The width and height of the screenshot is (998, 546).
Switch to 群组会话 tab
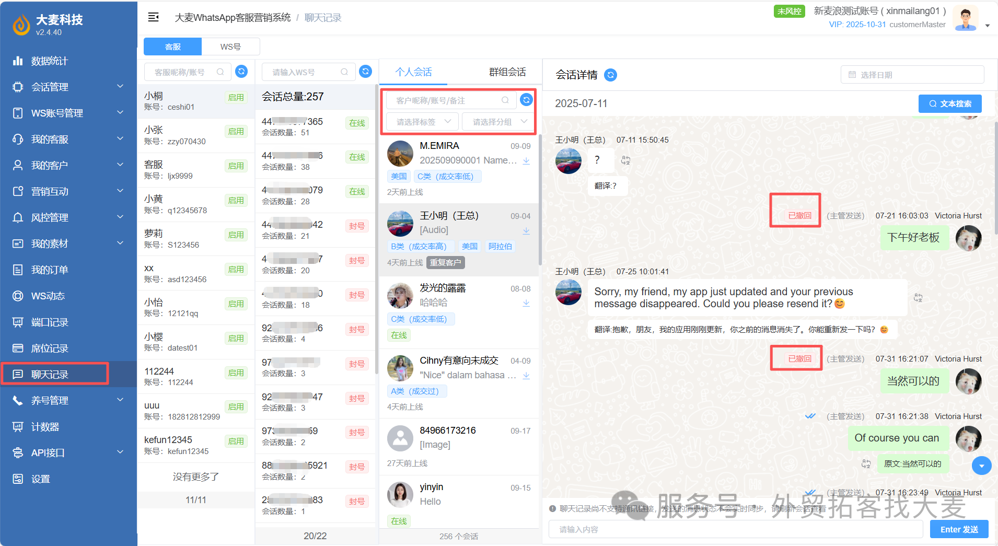coord(507,72)
